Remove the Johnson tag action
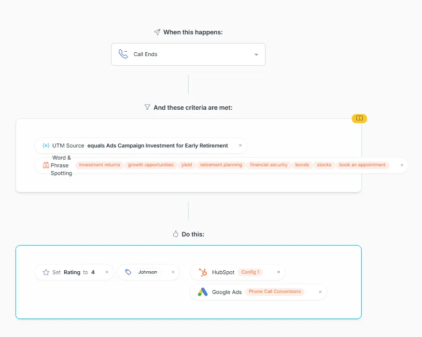 pos(173,272)
